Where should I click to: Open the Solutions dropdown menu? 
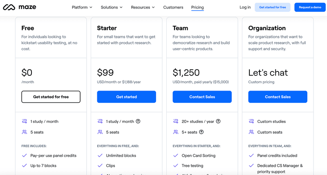[x=112, y=7]
